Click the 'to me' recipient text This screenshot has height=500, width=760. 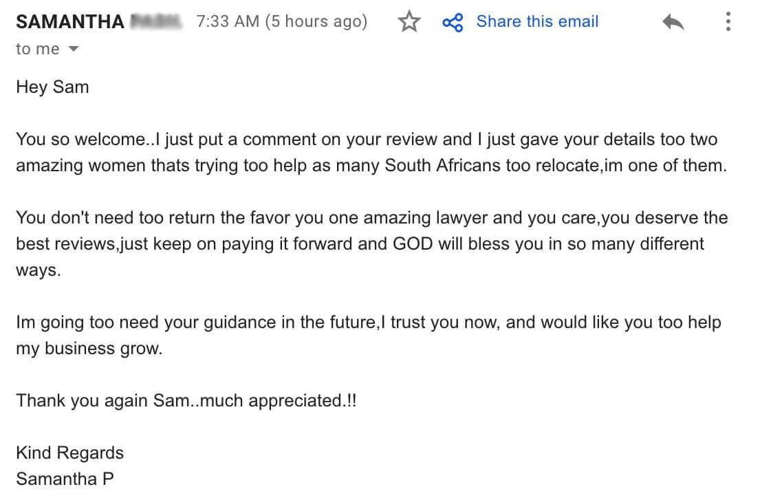pyautogui.click(x=38, y=48)
